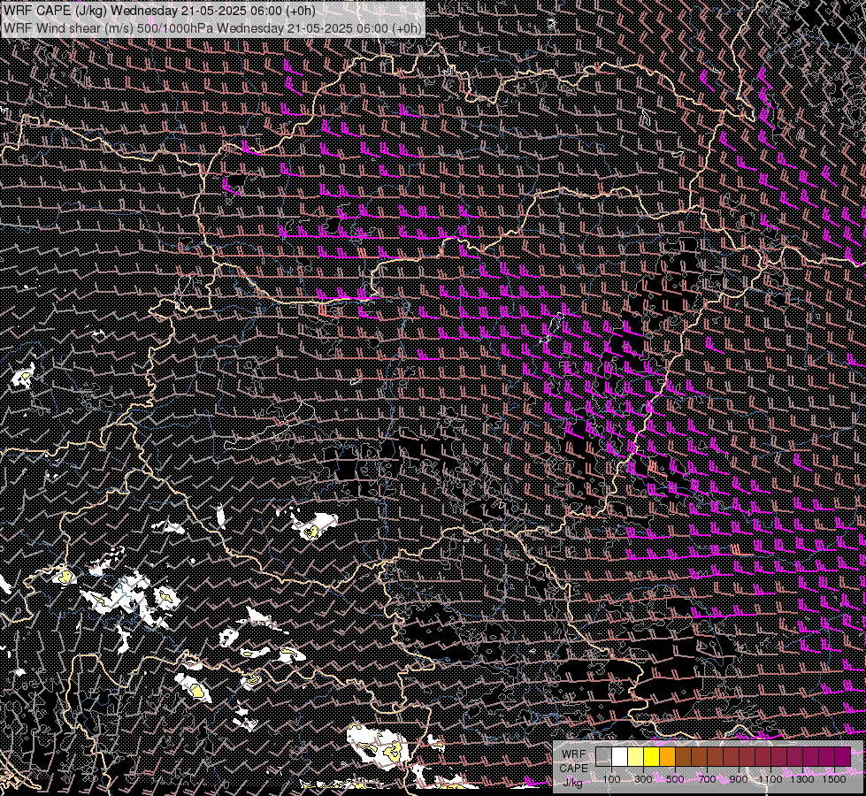
Task: Click the '900' legend label
Action: (x=739, y=779)
